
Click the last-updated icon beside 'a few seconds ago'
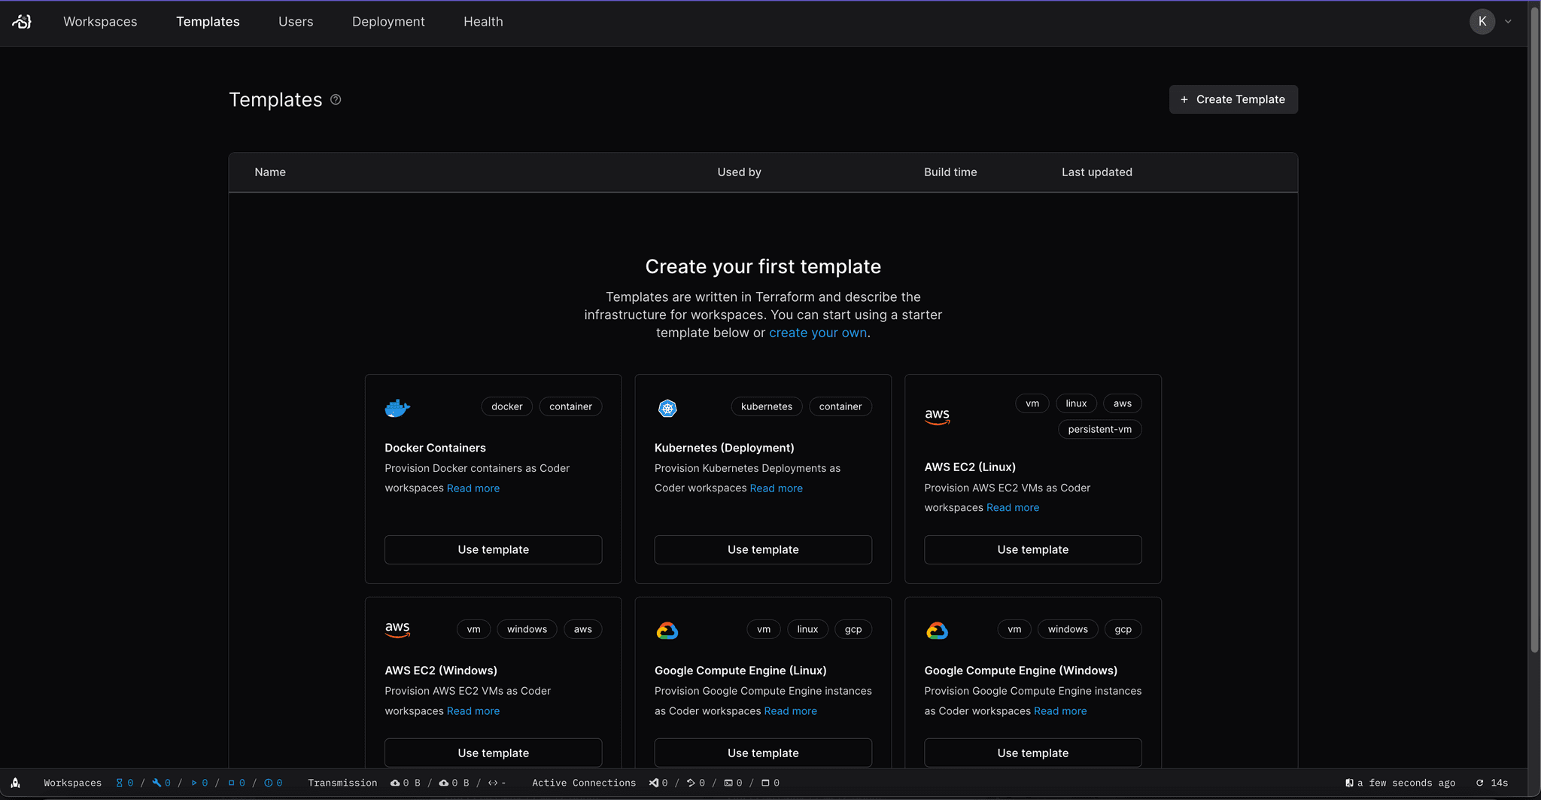click(x=1349, y=783)
